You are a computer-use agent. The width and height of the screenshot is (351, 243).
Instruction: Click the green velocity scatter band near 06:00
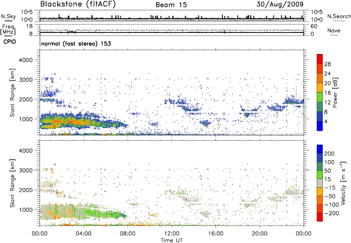tap(105, 213)
